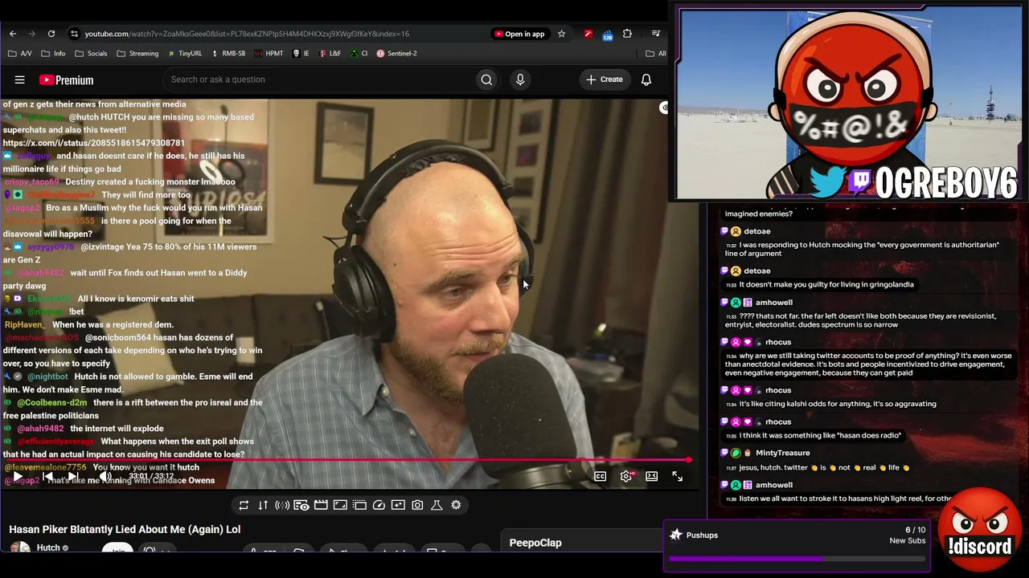
Task: Click the MintyTreasure username in stream chat
Action: pos(782,453)
